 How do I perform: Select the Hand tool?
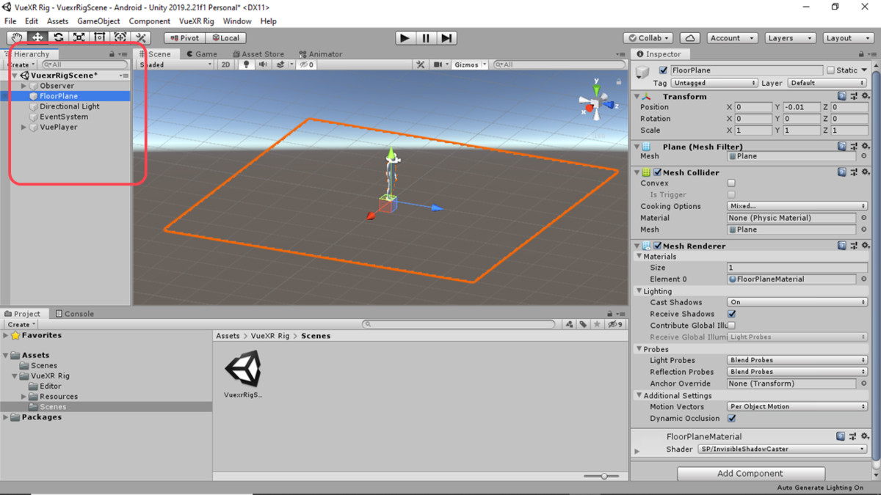pyautogui.click(x=17, y=37)
